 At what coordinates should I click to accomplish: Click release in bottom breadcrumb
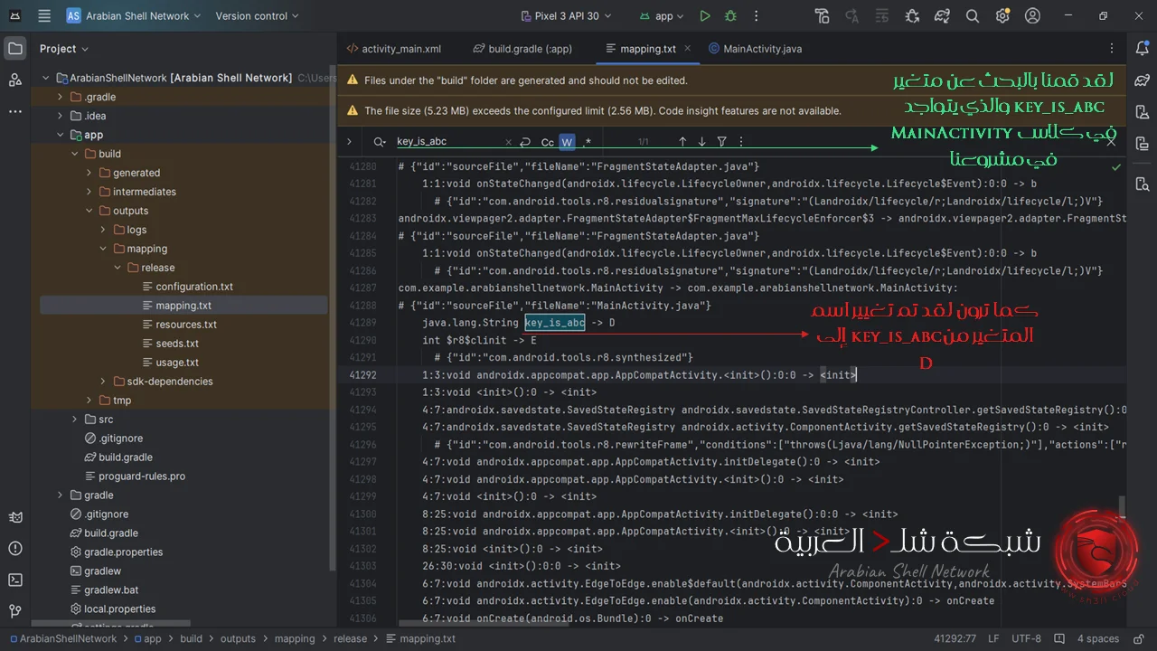pyautogui.click(x=351, y=638)
